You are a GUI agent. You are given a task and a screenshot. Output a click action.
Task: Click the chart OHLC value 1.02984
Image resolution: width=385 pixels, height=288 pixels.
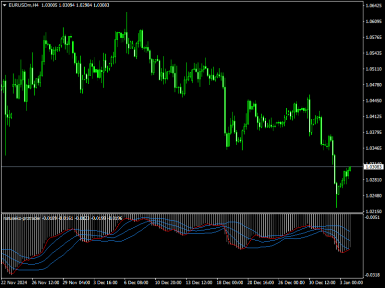(x=84, y=5)
